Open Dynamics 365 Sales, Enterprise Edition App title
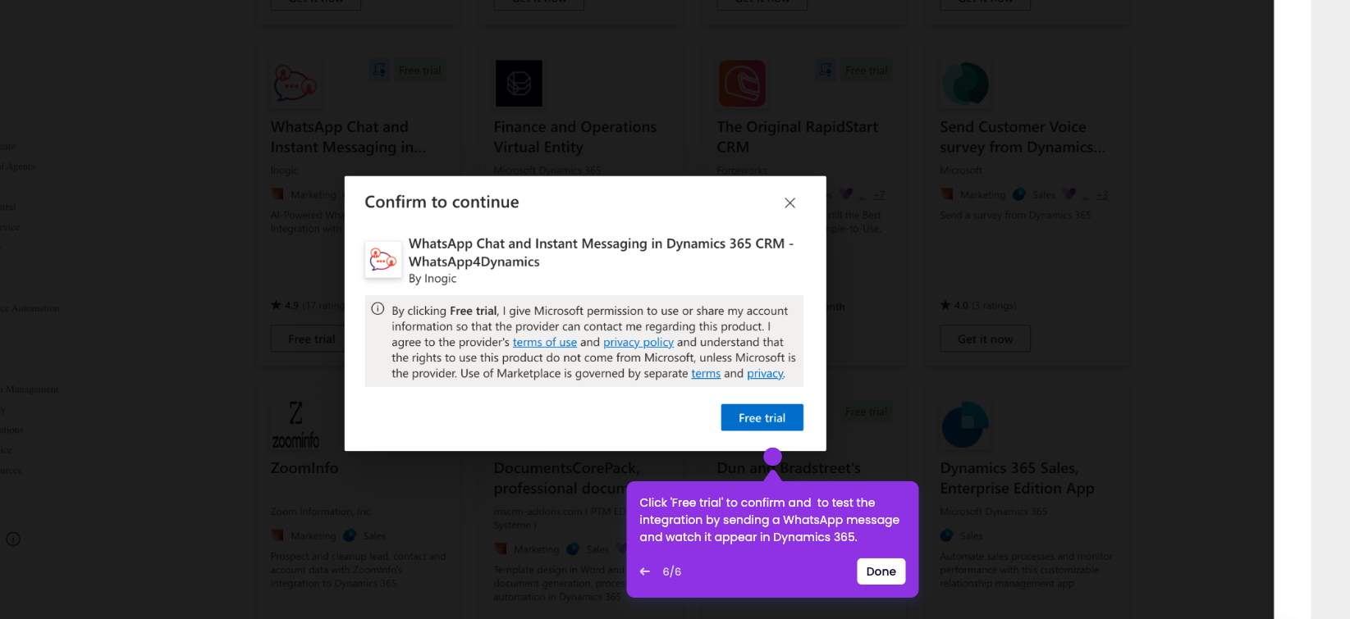1350x619 pixels. pos(1017,478)
